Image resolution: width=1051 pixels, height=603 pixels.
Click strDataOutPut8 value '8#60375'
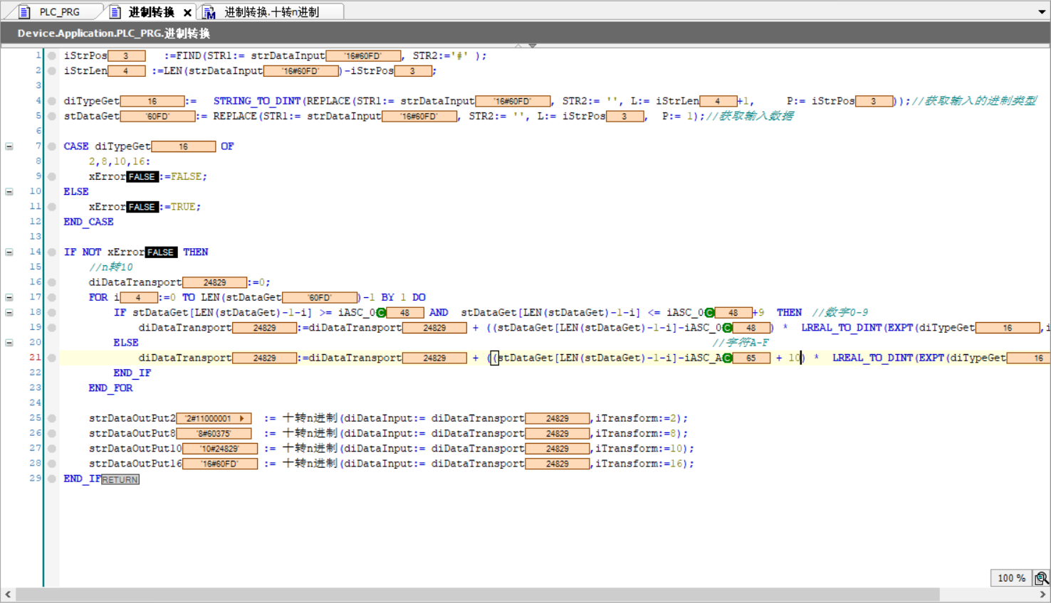click(x=214, y=434)
